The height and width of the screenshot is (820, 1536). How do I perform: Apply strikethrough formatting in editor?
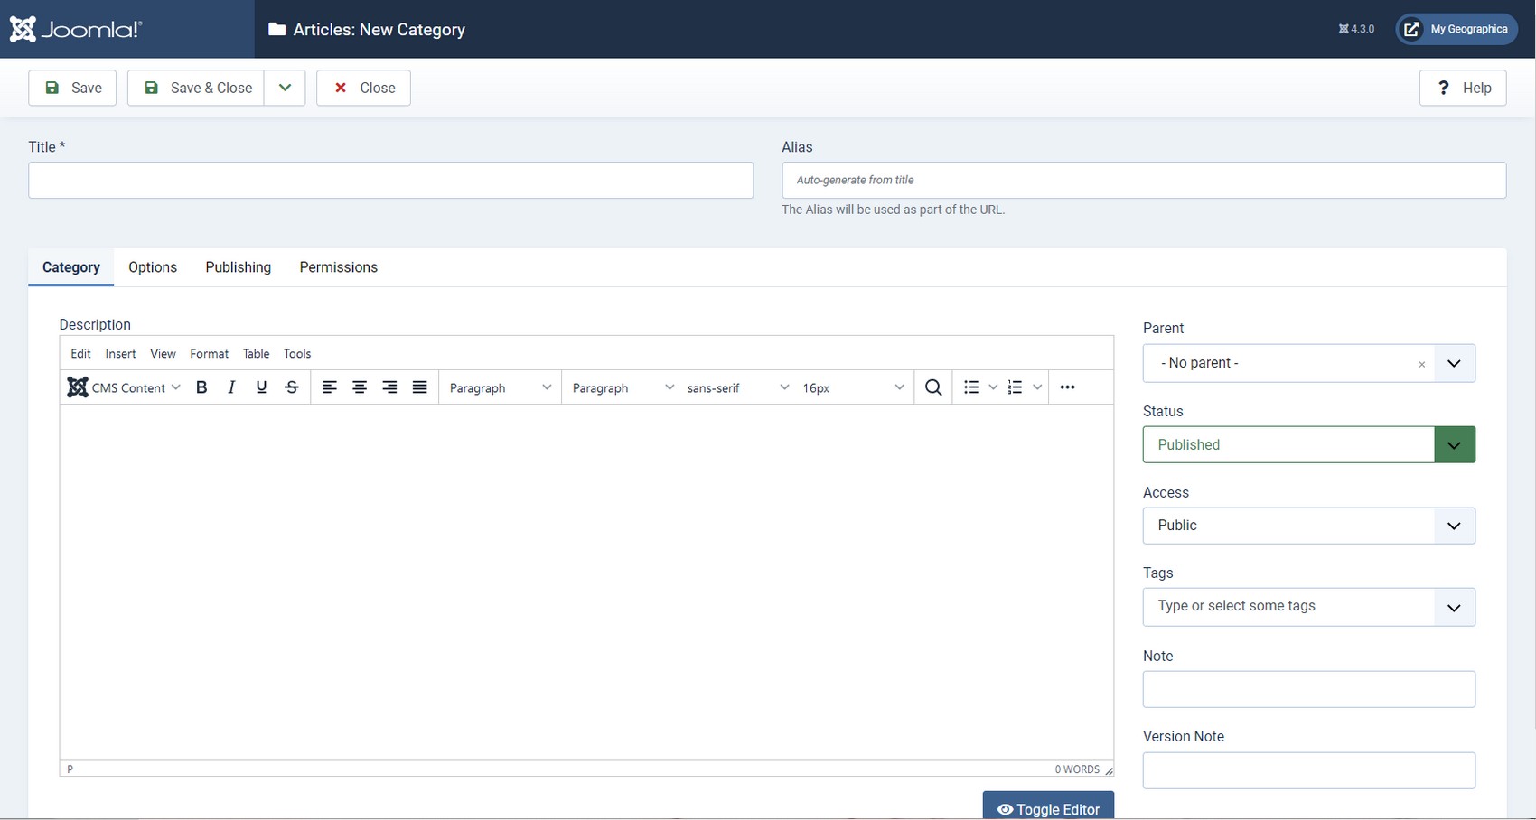[x=292, y=387]
